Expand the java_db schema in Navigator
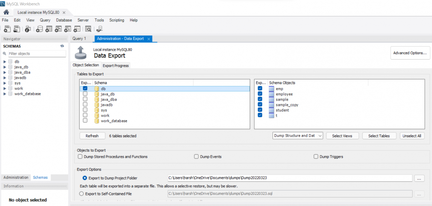The image size is (432, 206). (5, 67)
